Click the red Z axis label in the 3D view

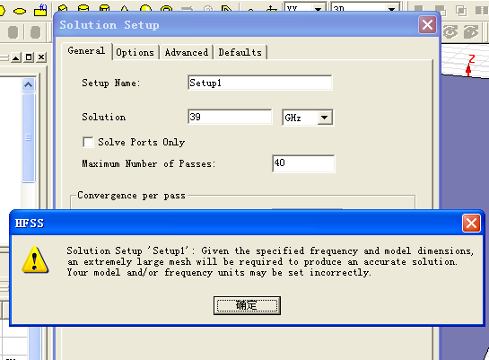[472, 59]
